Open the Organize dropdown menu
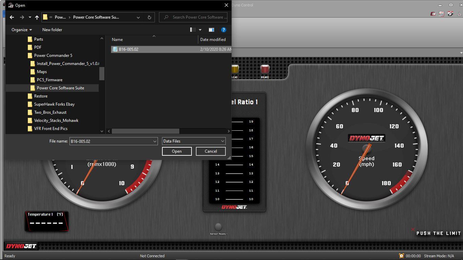 [22, 30]
